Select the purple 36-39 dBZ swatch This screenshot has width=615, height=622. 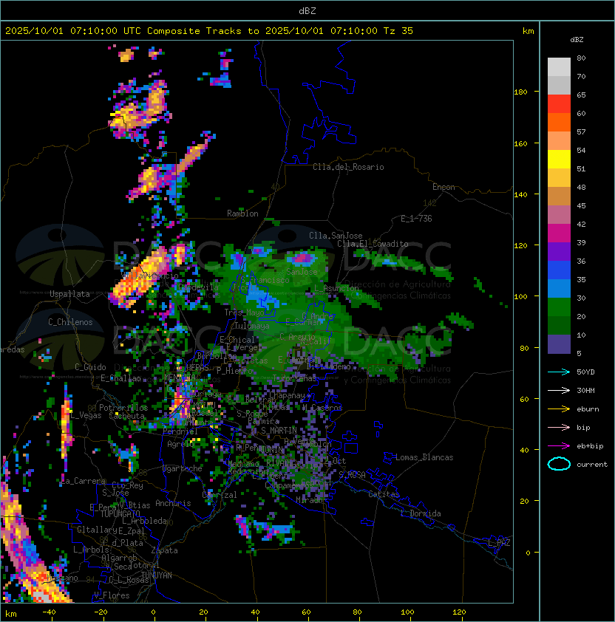[x=559, y=251]
